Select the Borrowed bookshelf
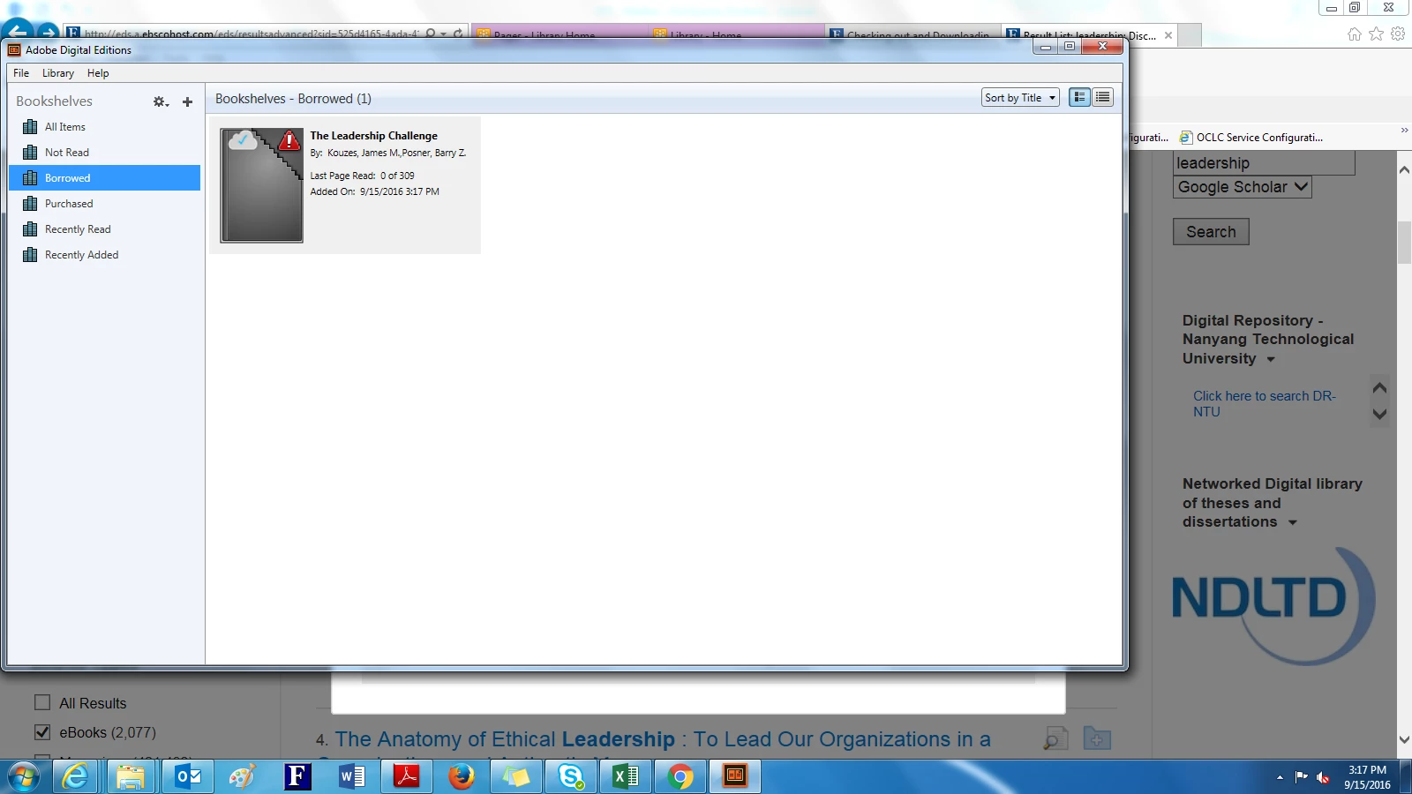This screenshot has width=1412, height=794. click(x=105, y=178)
